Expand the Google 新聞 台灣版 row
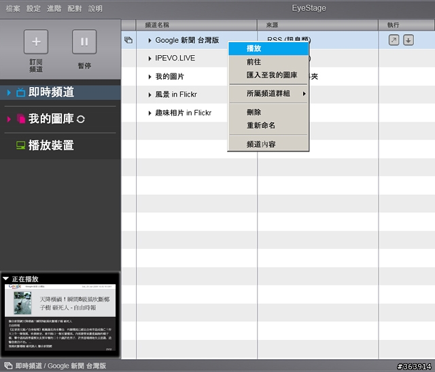This screenshot has width=435, height=372. click(150, 41)
